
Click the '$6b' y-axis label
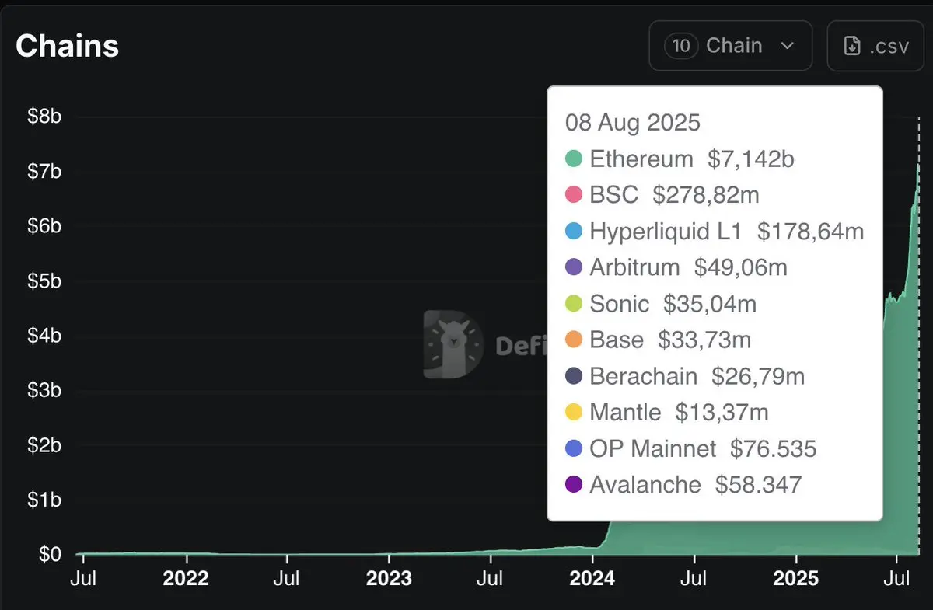(44, 226)
